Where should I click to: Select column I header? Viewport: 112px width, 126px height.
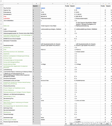tap(88, 4)
